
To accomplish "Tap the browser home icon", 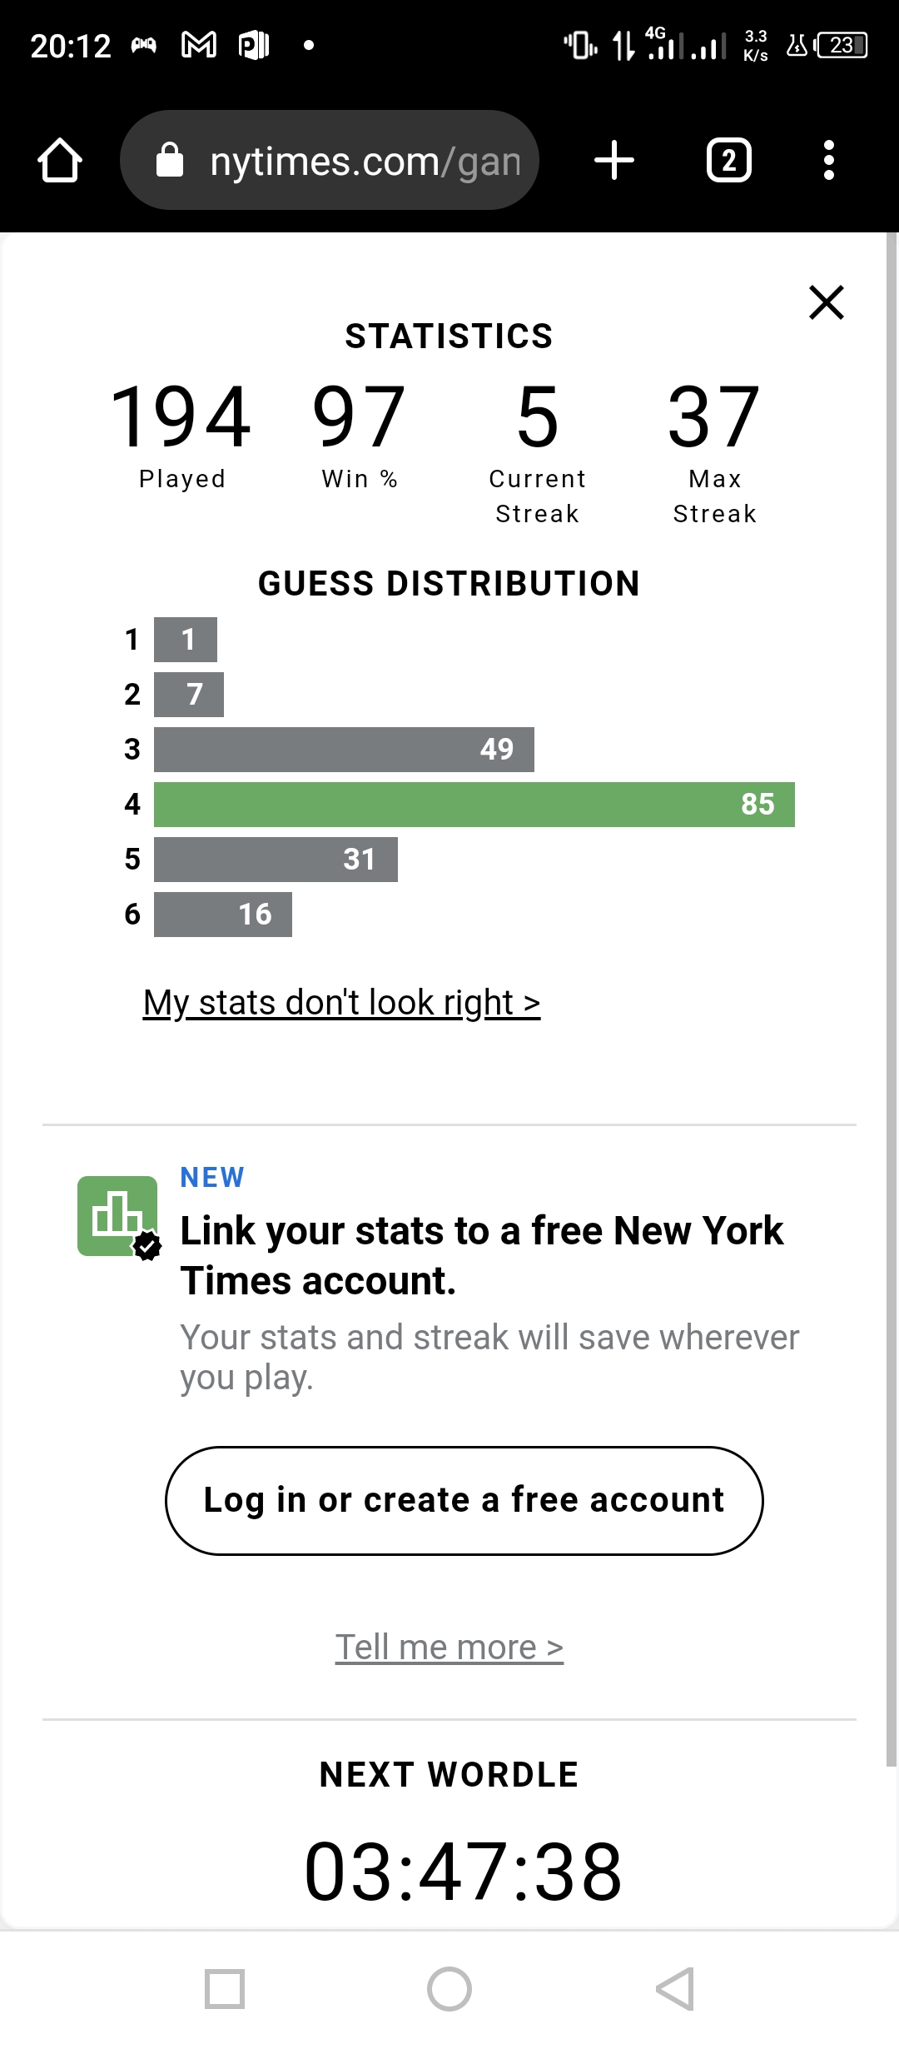I will pyautogui.click(x=60, y=160).
